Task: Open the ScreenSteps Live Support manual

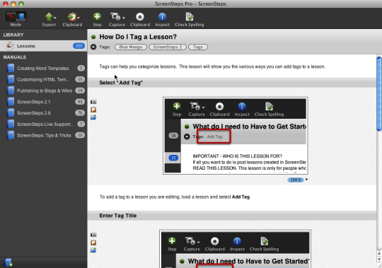Action: (x=43, y=124)
